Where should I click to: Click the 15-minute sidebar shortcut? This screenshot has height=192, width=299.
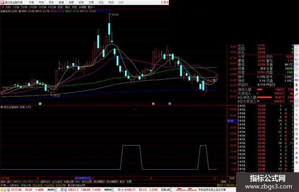pos(296,120)
